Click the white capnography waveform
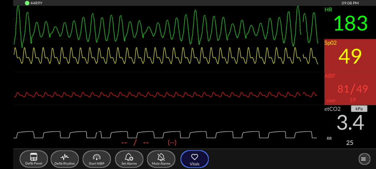 165,134
